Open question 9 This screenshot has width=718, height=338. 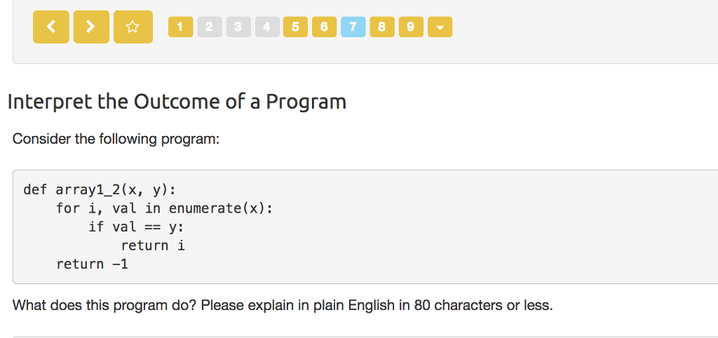coord(410,27)
